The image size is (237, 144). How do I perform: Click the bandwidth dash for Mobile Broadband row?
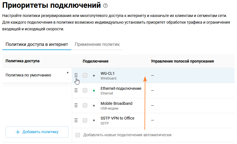pos(153,106)
